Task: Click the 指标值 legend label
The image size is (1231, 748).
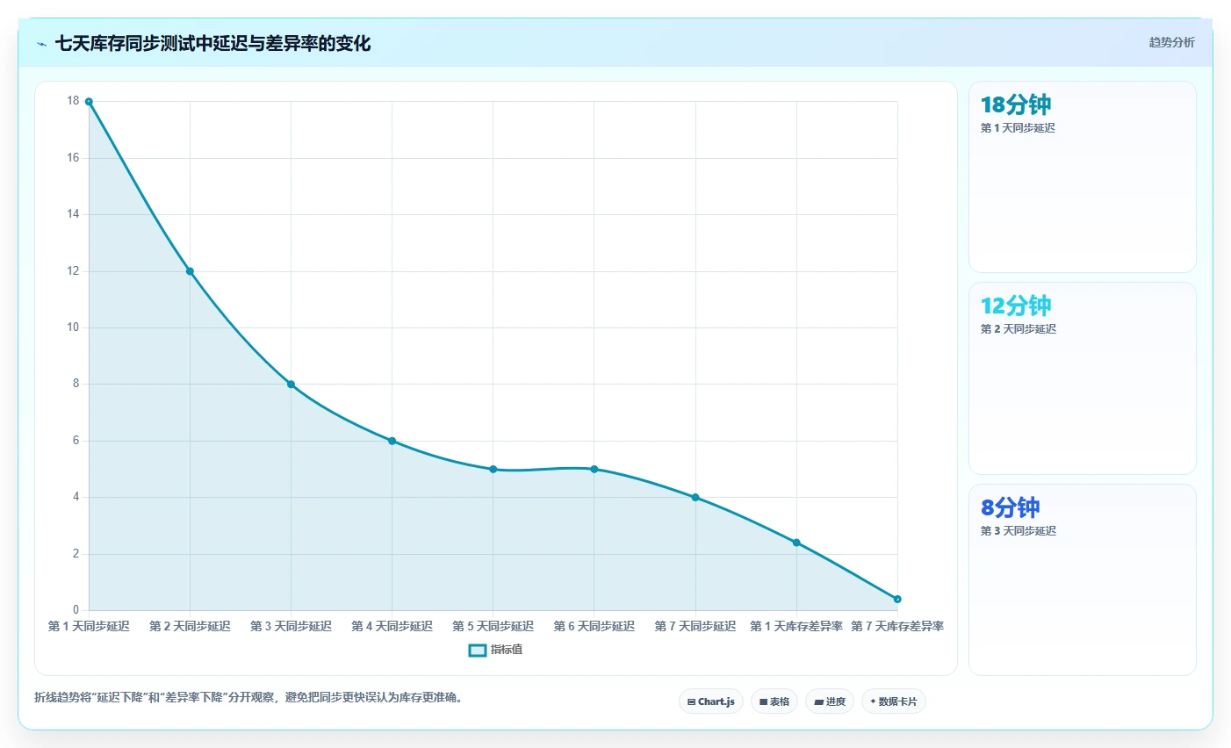Action: click(507, 651)
